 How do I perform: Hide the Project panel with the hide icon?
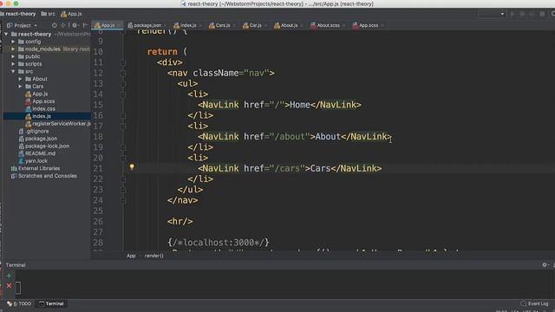point(85,25)
